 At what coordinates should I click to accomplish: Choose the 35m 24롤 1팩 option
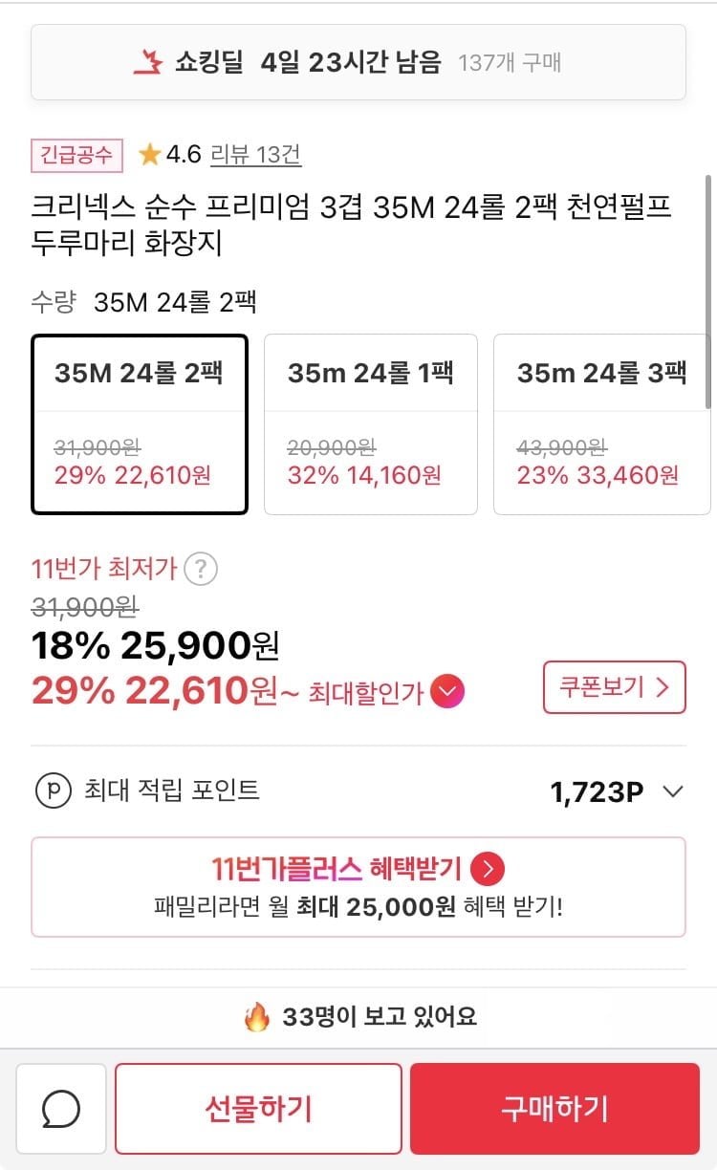click(370, 423)
